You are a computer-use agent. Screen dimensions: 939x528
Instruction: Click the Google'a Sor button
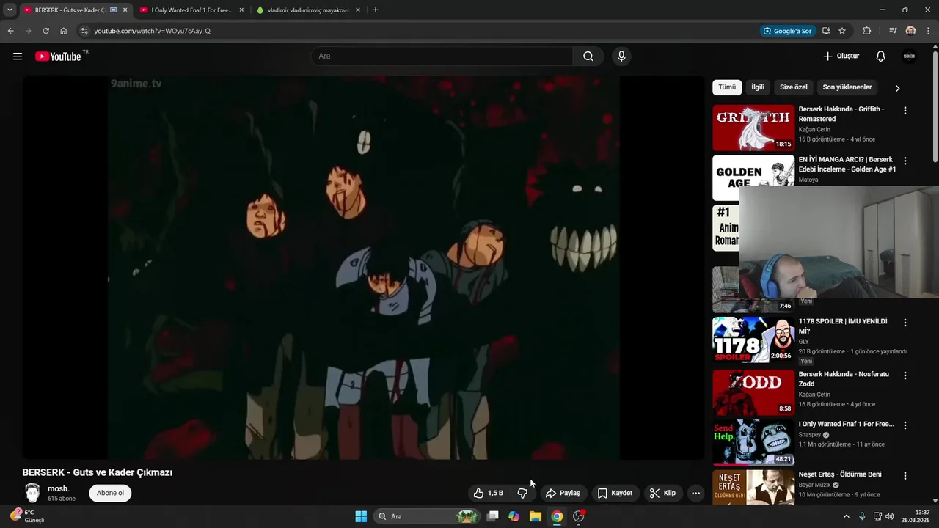[x=787, y=31]
